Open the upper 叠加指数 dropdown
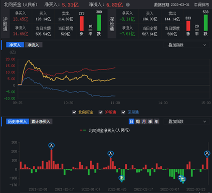212x193 pixels. [x=186, y=45]
